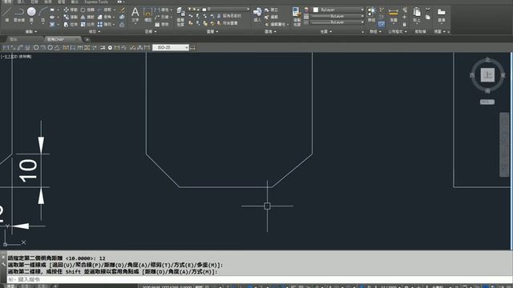Expand the Utilities panel title
This screenshot has width=513, height=288.
point(398,32)
